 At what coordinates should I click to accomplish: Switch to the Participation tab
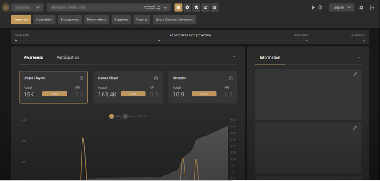coord(68,57)
